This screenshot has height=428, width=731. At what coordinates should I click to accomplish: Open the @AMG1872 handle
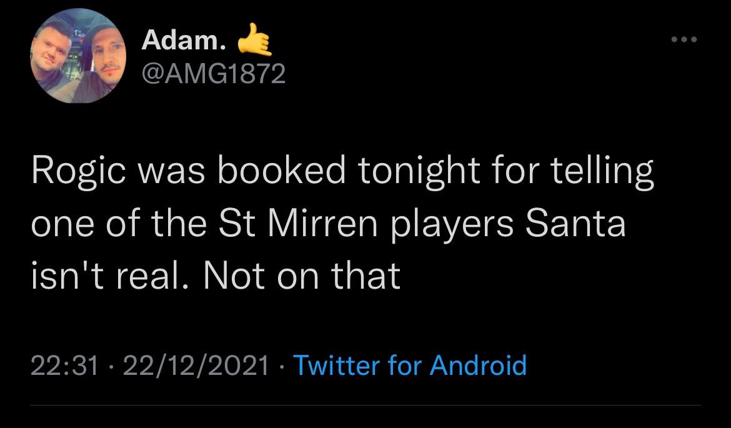tap(213, 74)
